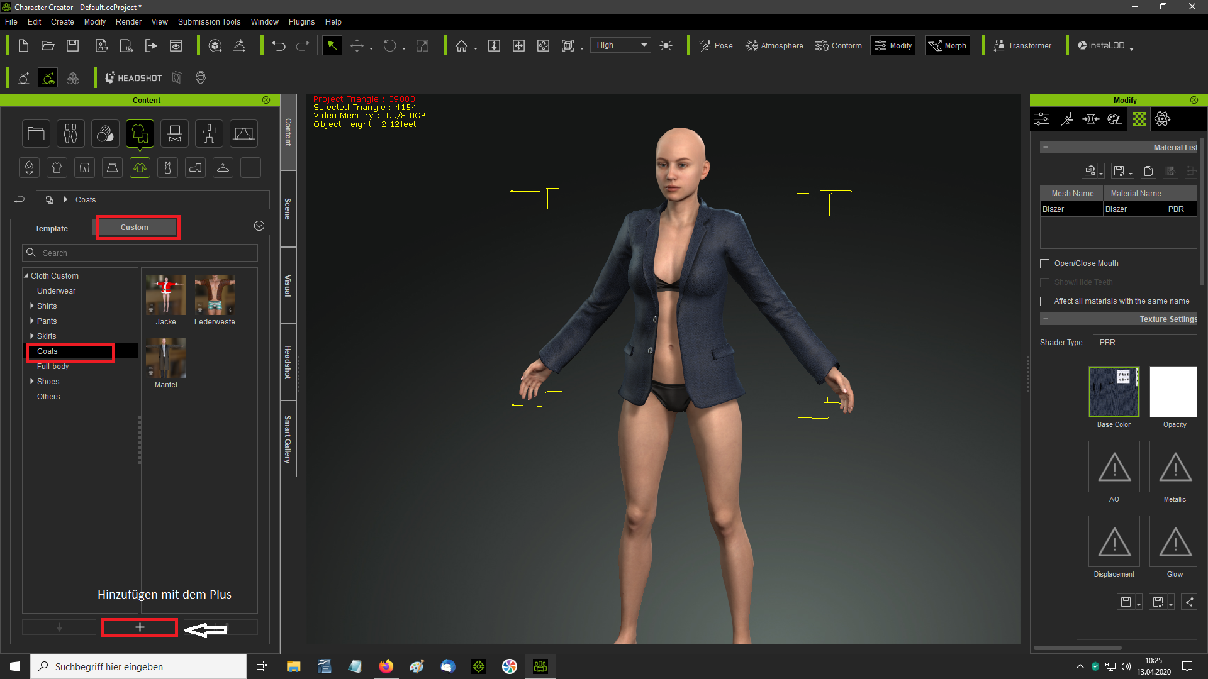Open Firefox from the Windows taskbar
1208x679 pixels.
tap(386, 666)
